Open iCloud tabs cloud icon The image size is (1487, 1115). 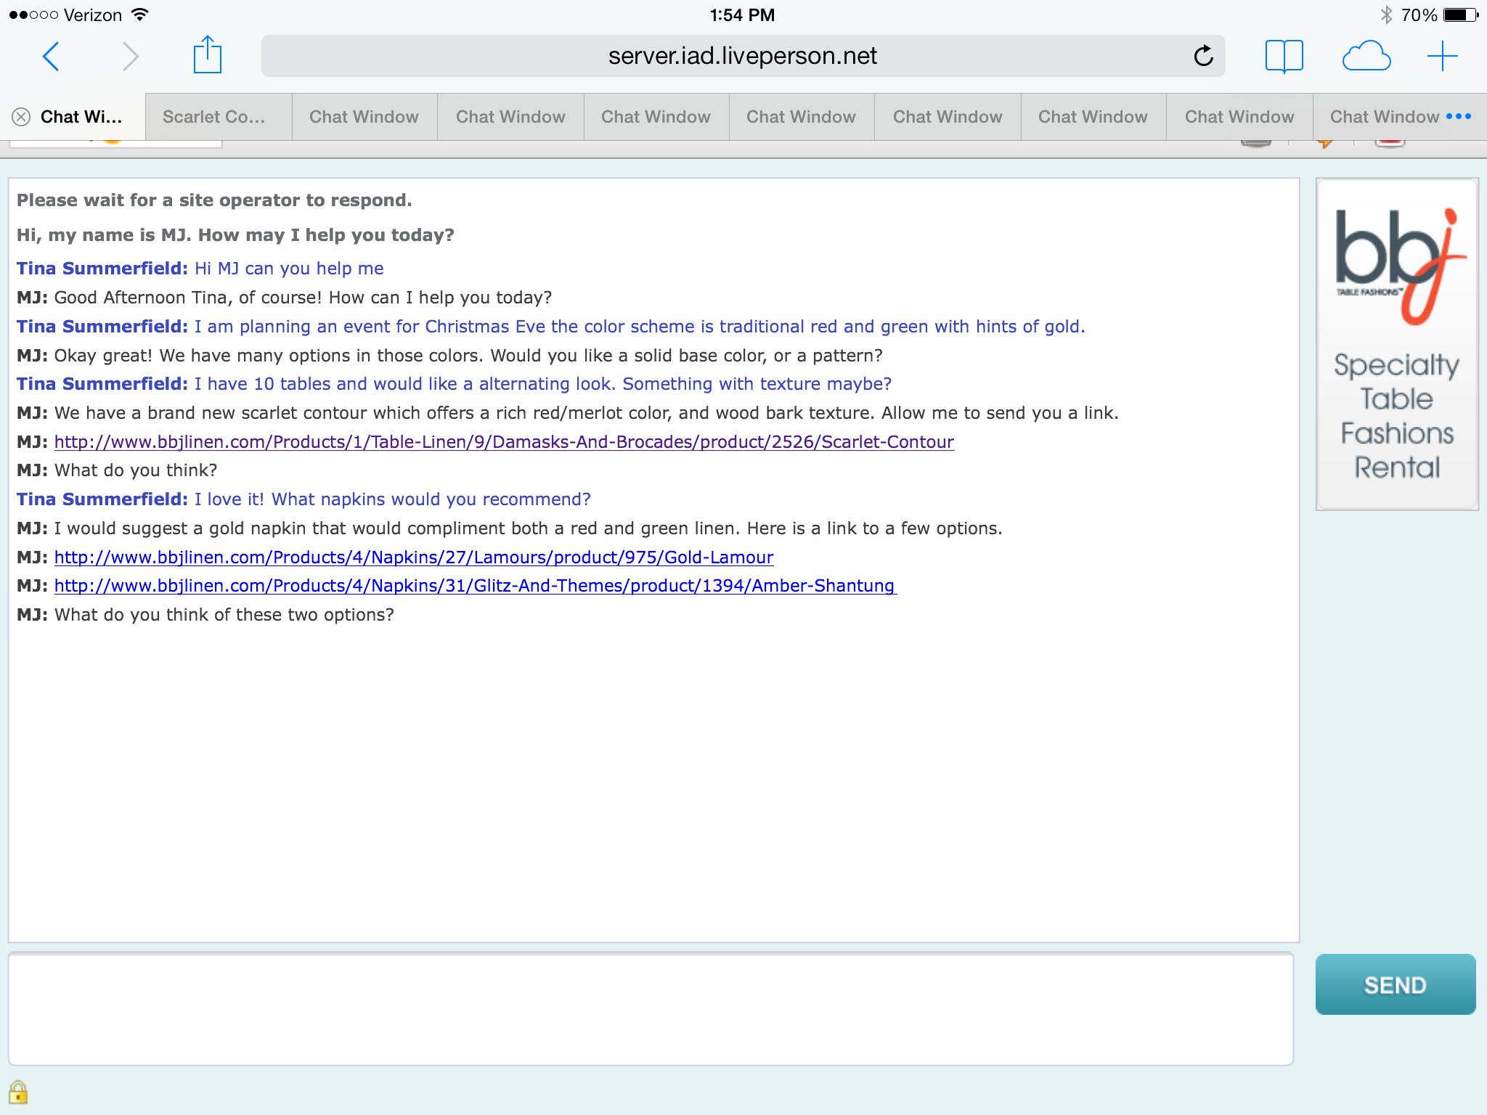[1366, 56]
